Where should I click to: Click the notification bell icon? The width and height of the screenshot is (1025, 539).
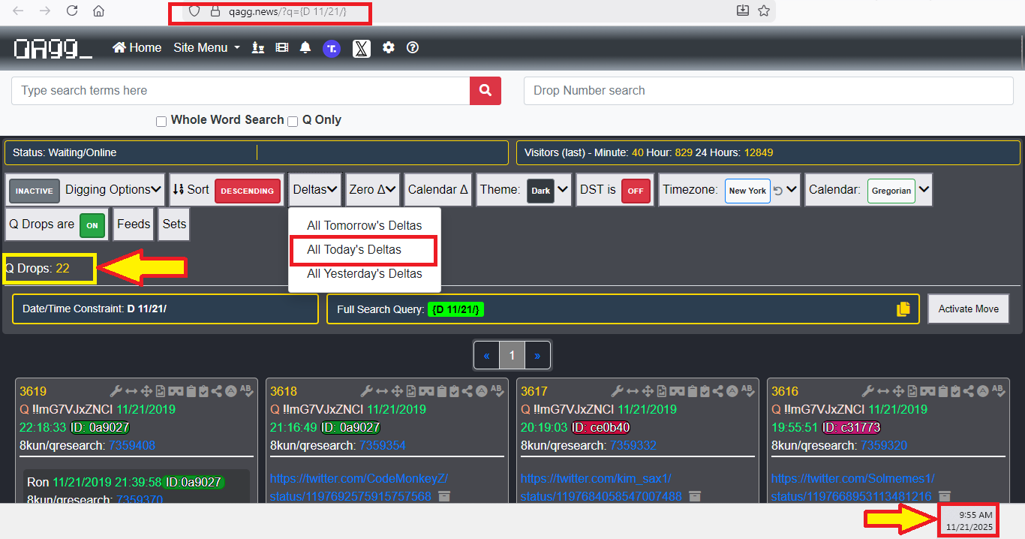[305, 48]
